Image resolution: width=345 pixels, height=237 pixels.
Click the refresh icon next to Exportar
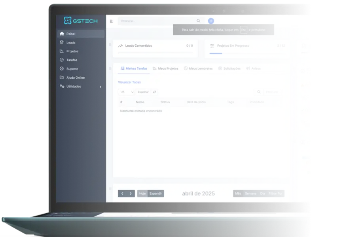click(155, 92)
